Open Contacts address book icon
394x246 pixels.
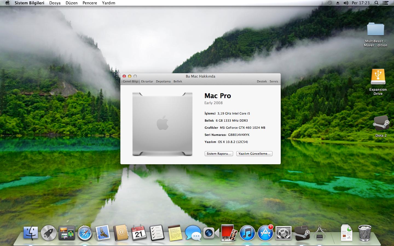point(121,233)
